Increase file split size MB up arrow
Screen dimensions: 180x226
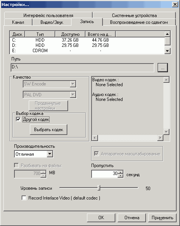point(43,172)
